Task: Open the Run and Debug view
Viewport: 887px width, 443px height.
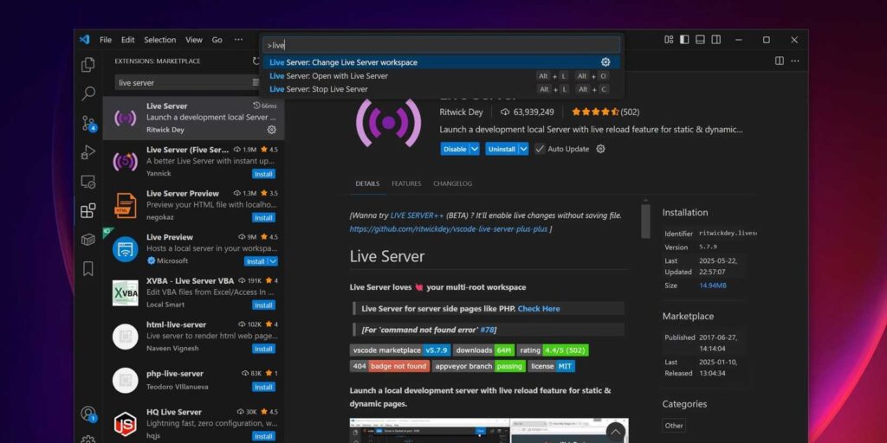Action: pos(88,152)
